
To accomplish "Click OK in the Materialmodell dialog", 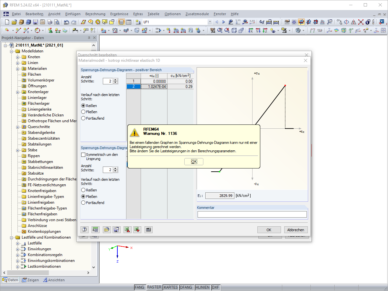I will (x=269, y=230).
